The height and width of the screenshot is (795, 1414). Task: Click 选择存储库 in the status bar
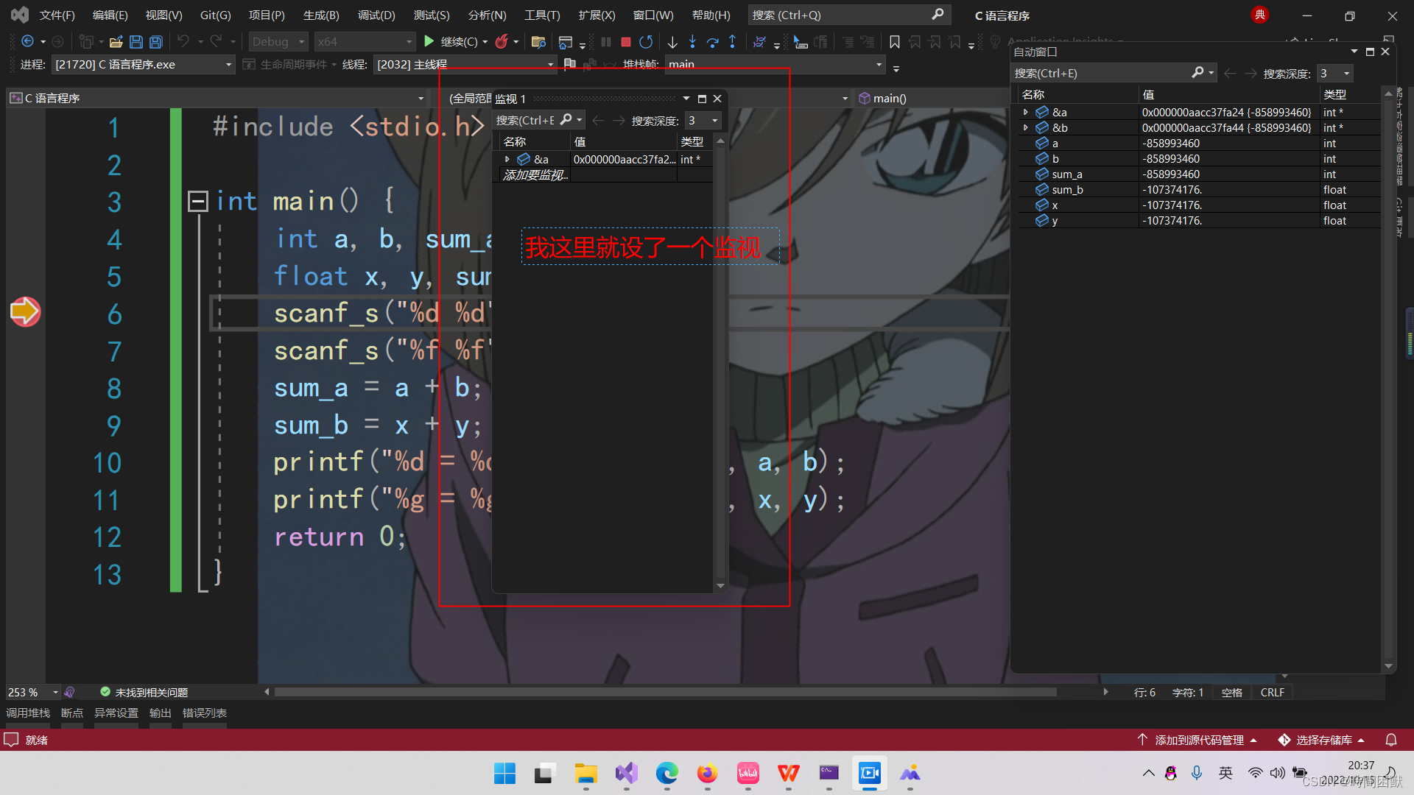[x=1323, y=740]
